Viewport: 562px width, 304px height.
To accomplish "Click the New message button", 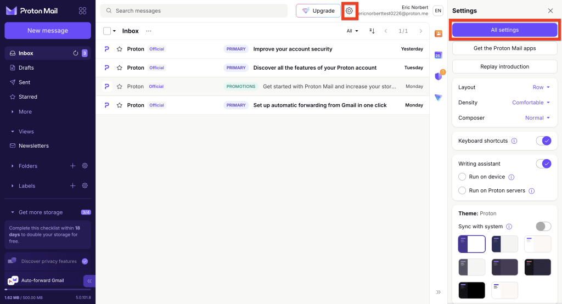I will [x=48, y=31].
